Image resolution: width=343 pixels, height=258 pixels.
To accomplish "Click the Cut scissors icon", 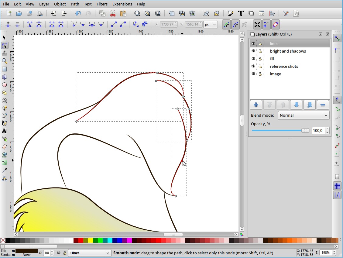I will (113, 13).
